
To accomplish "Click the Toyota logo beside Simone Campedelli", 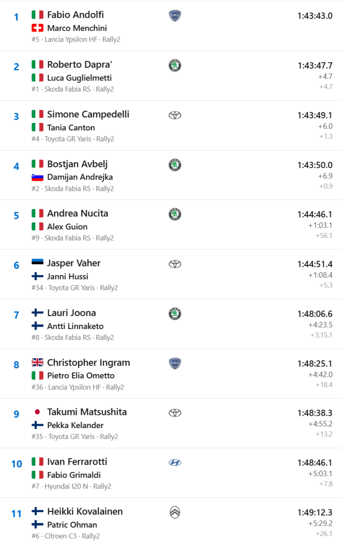I will pyautogui.click(x=175, y=115).
